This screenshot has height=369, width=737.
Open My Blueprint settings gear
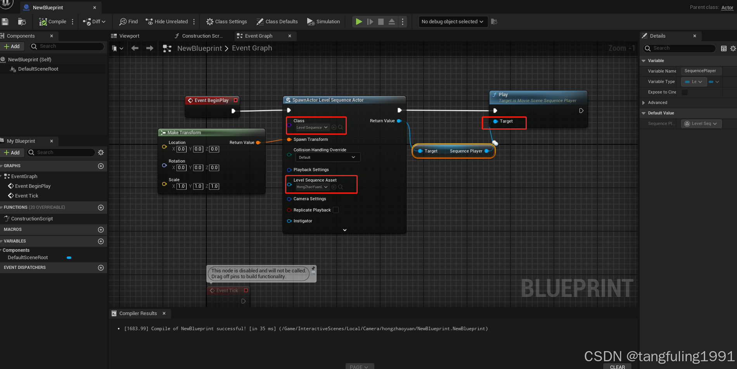[101, 153]
